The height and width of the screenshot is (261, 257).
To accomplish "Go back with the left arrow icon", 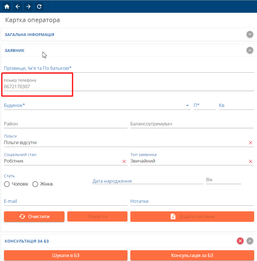I will pyautogui.click(x=18, y=7).
